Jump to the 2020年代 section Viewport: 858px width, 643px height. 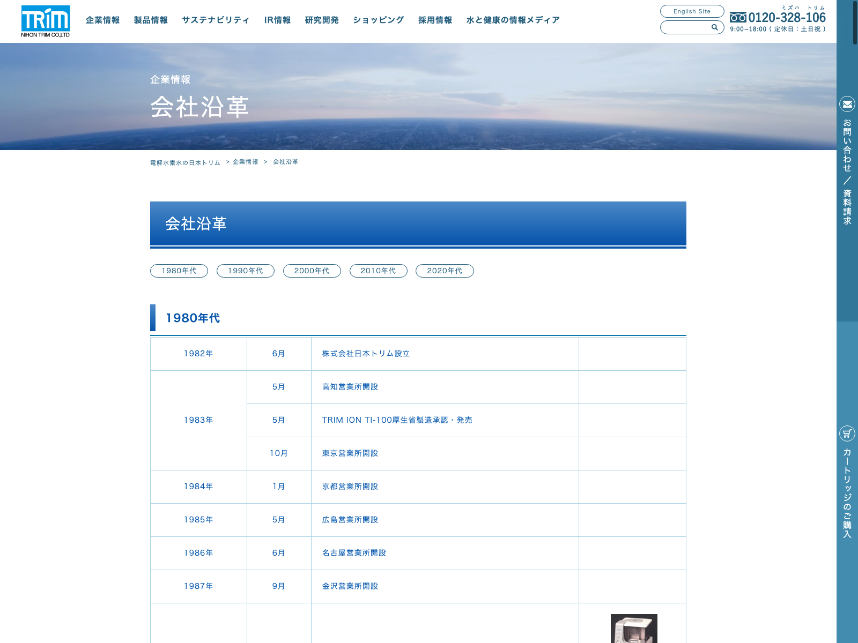click(445, 271)
